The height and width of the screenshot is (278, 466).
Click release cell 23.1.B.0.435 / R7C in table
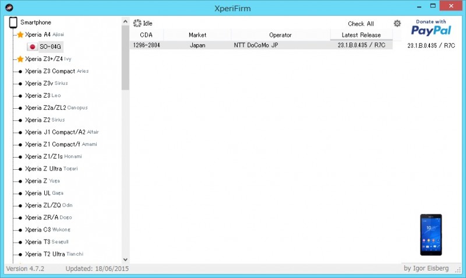[x=361, y=45]
